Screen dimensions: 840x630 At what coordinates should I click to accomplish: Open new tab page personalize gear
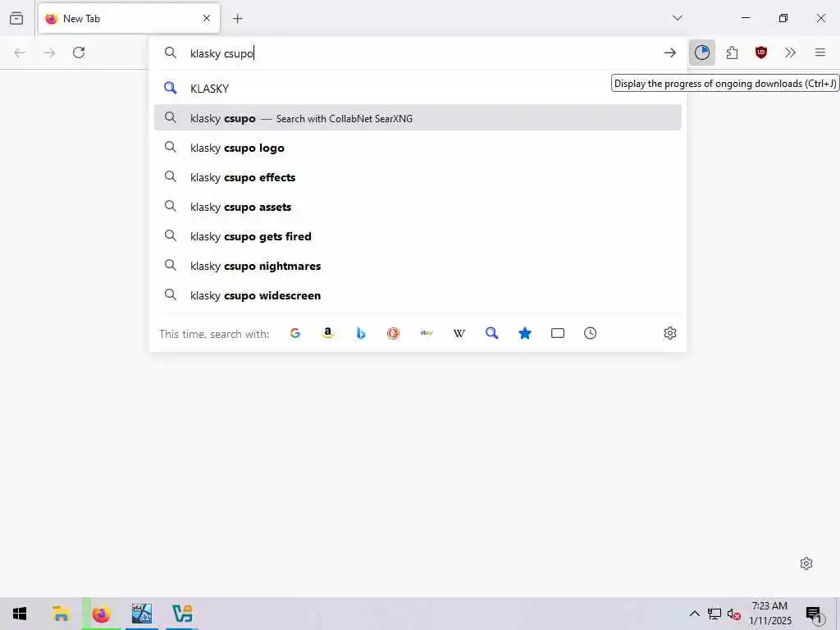click(x=806, y=564)
